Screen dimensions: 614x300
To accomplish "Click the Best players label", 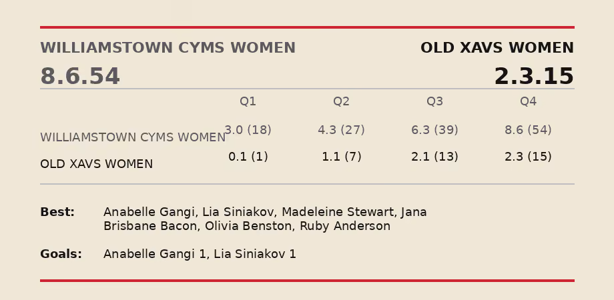I will tap(57, 212).
